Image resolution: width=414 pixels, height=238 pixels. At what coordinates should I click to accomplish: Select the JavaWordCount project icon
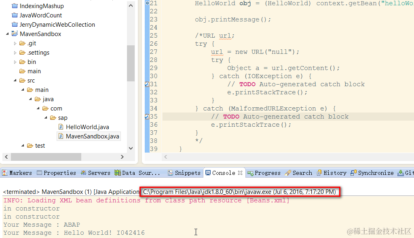coord(15,15)
